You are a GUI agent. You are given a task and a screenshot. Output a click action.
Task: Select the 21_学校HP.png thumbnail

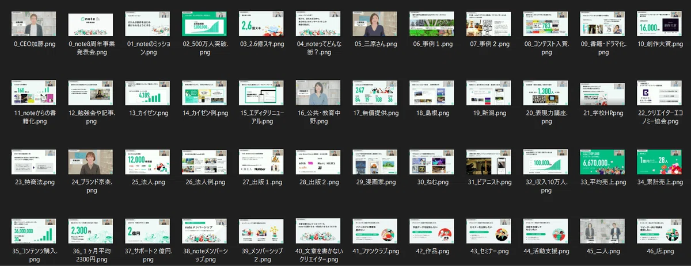tap(603, 94)
